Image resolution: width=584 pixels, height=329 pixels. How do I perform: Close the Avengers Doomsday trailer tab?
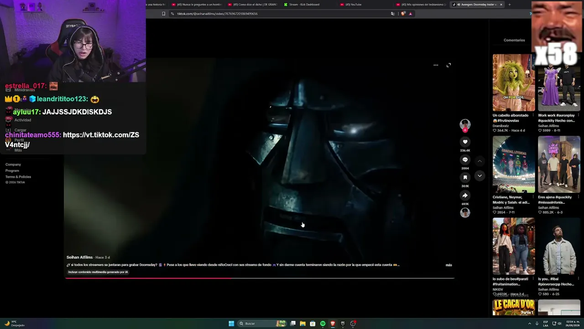[501, 5]
